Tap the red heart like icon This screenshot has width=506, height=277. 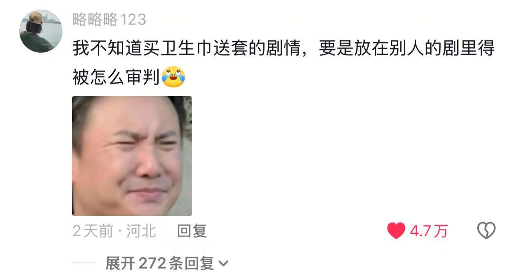pos(396,231)
